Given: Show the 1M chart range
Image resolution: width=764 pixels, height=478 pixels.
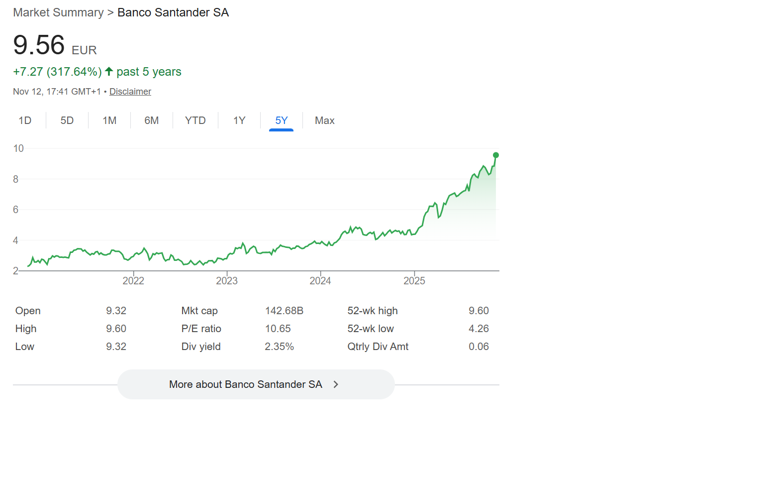Looking at the screenshot, I should tap(109, 120).
